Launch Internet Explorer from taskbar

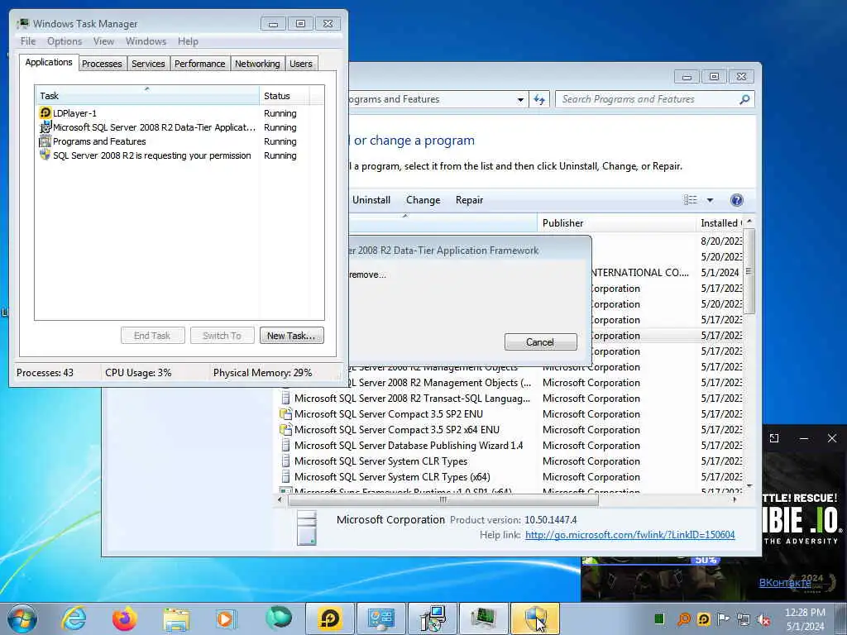(x=74, y=618)
